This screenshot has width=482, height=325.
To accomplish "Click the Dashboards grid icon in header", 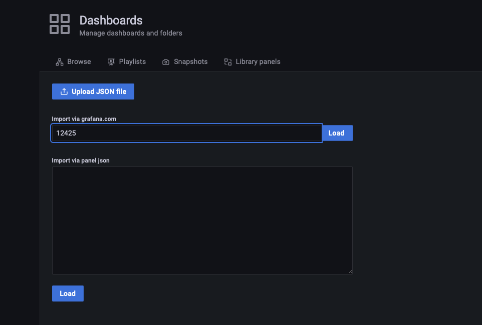I will [60, 24].
